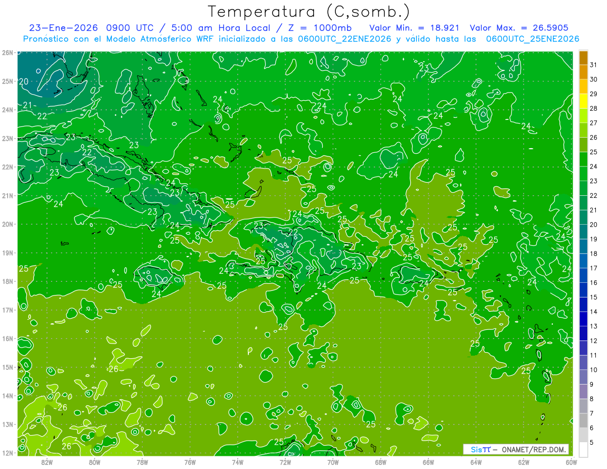Click the longitude label 72W
607x469 pixels.
pos(285,462)
